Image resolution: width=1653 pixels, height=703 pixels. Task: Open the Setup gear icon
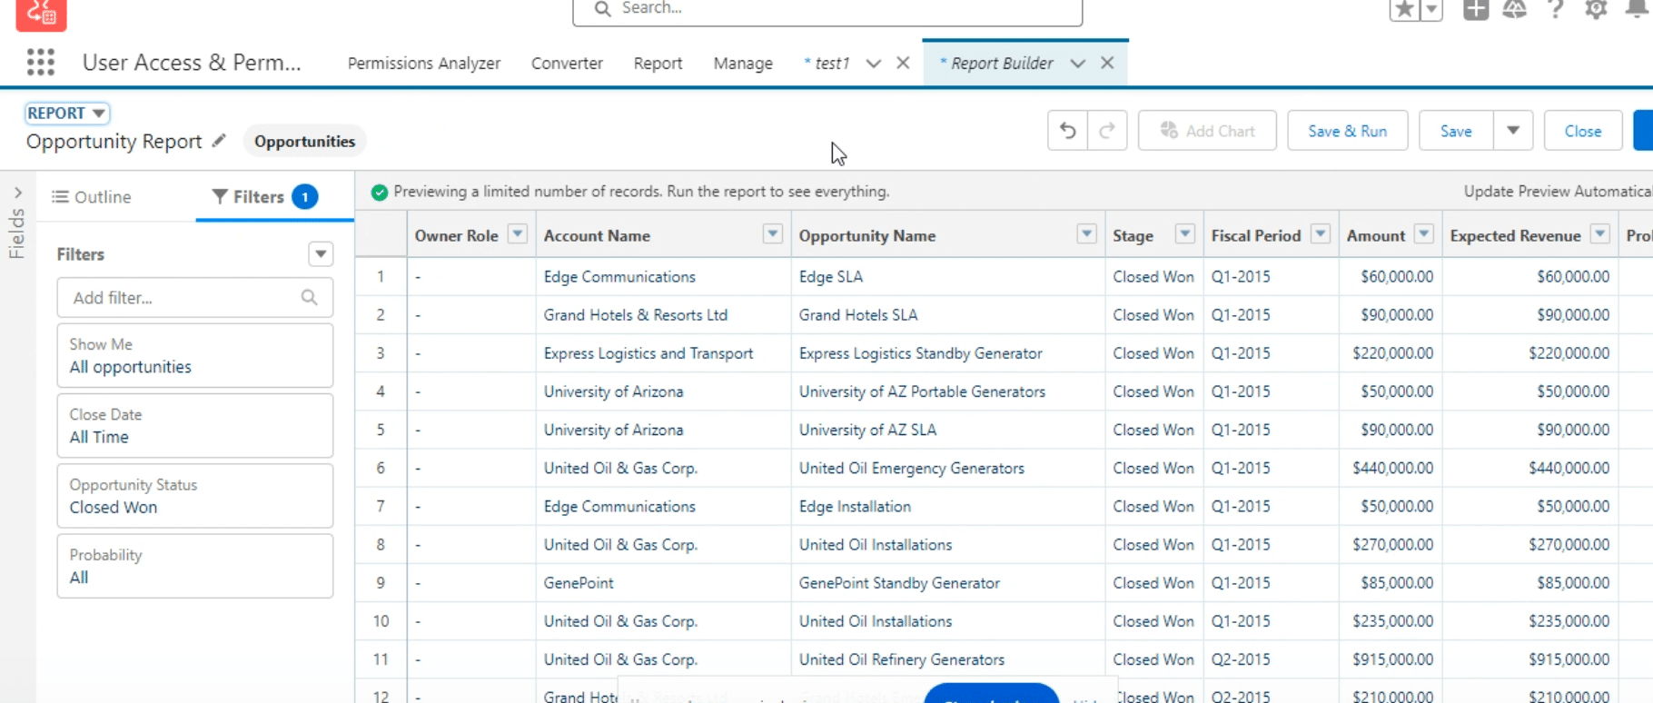(1596, 10)
